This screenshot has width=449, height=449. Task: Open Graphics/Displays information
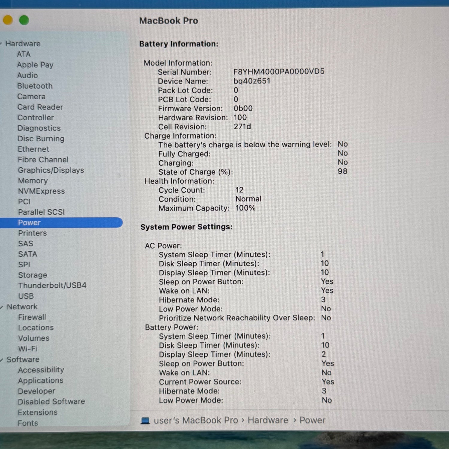pos(51,170)
